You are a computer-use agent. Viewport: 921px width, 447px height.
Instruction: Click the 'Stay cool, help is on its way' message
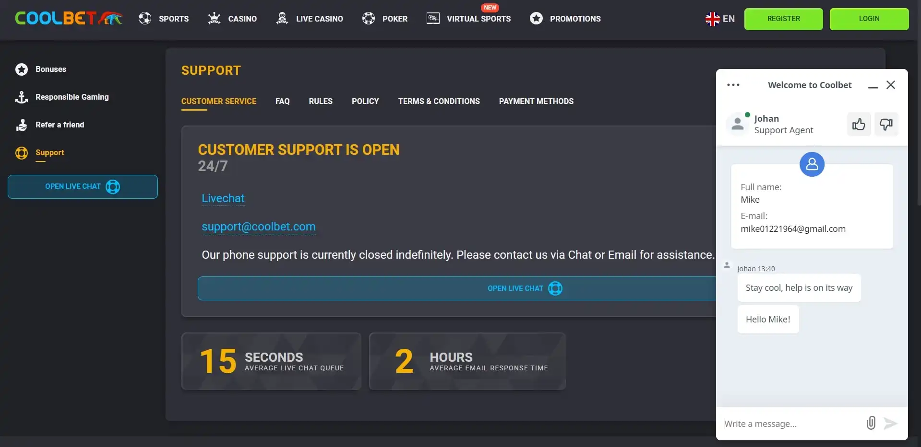coord(799,288)
